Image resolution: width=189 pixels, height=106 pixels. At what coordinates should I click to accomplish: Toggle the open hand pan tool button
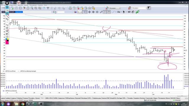(109, 12)
